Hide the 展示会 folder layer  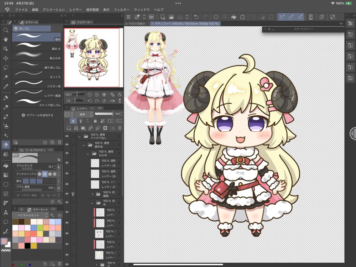click(x=67, y=145)
